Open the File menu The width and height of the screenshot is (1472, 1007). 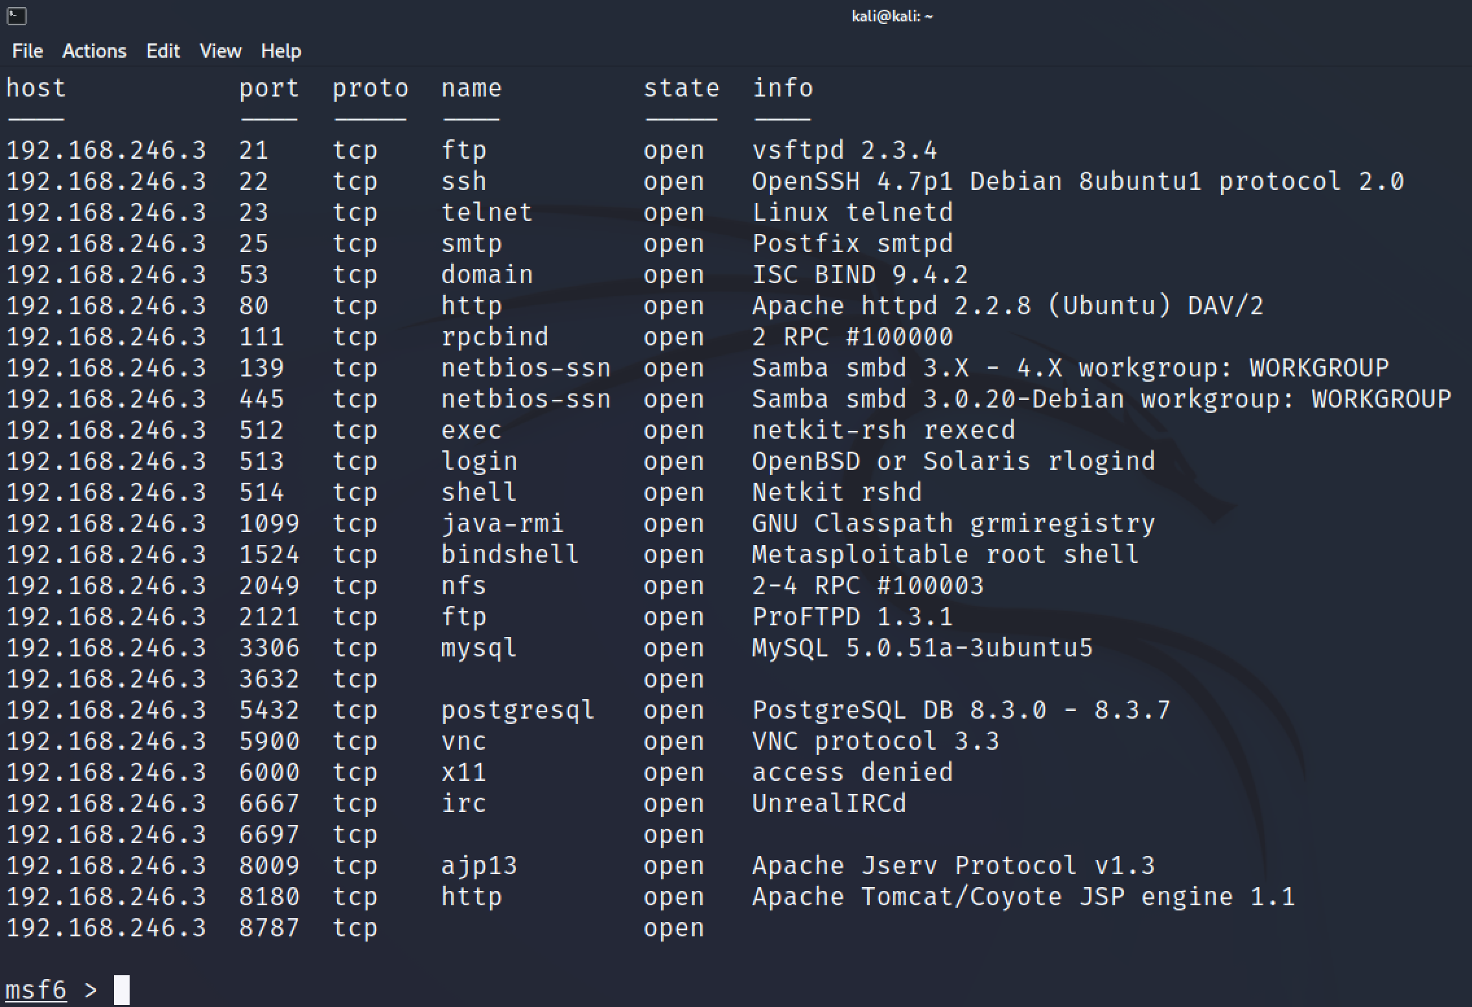coord(27,51)
